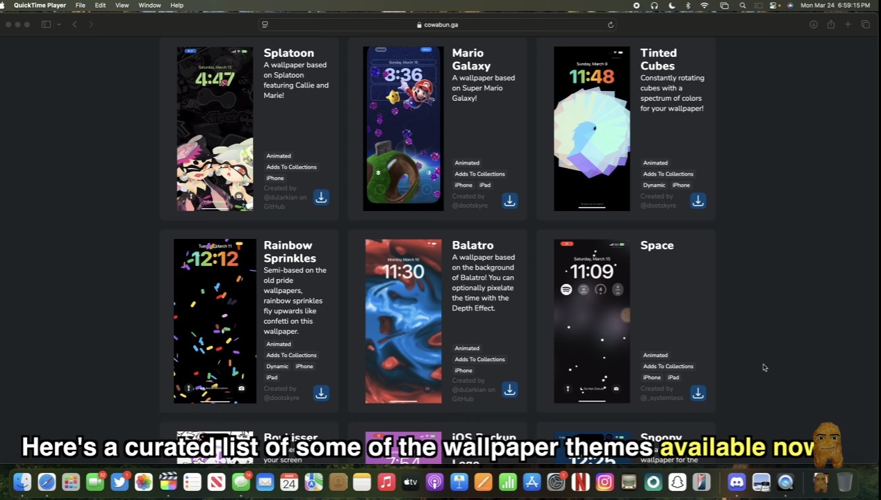Click Adds To Collections tag on Balatro
This screenshot has height=500, width=881.
point(479,360)
